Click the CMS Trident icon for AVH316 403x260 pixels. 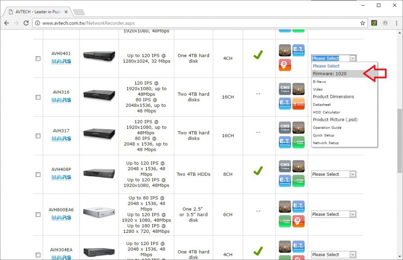285,89
